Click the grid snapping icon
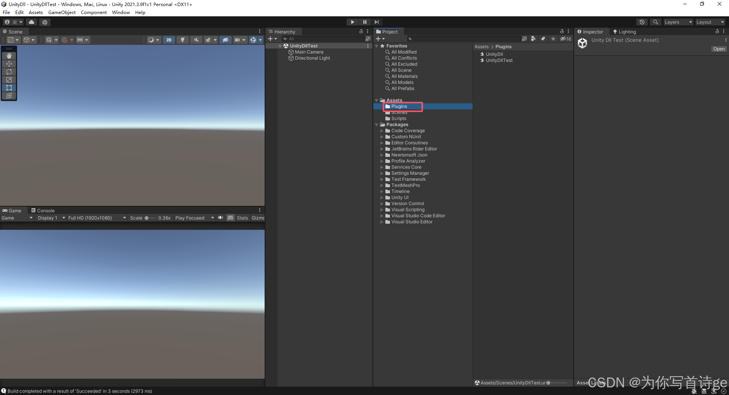The height and width of the screenshot is (395, 729). [x=65, y=40]
